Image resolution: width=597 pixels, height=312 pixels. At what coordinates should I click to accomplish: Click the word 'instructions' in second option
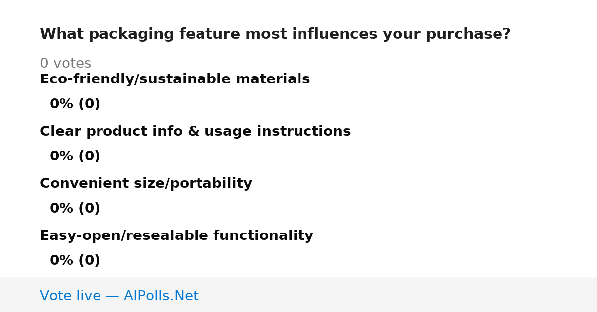303,131
